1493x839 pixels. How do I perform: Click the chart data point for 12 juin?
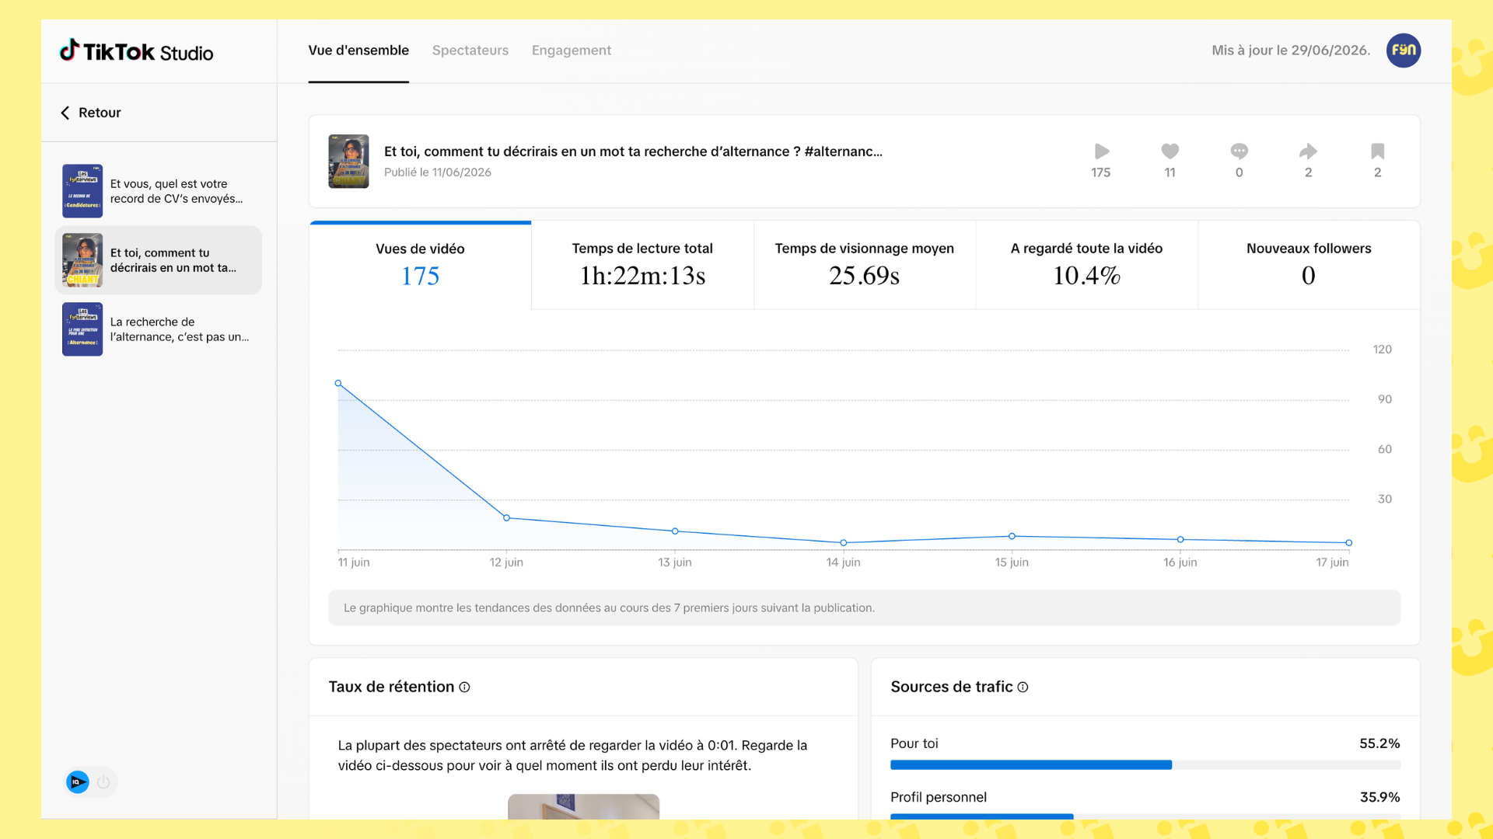[x=506, y=518]
